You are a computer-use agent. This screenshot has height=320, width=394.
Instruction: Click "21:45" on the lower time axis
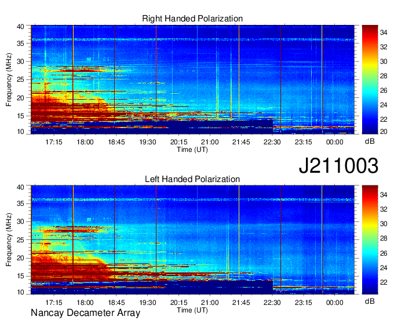click(x=241, y=303)
